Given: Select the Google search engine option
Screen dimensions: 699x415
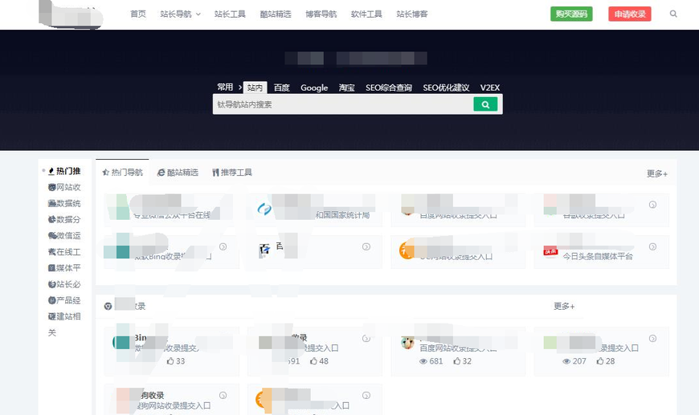Looking at the screenshot, I should tap(314, 87).
